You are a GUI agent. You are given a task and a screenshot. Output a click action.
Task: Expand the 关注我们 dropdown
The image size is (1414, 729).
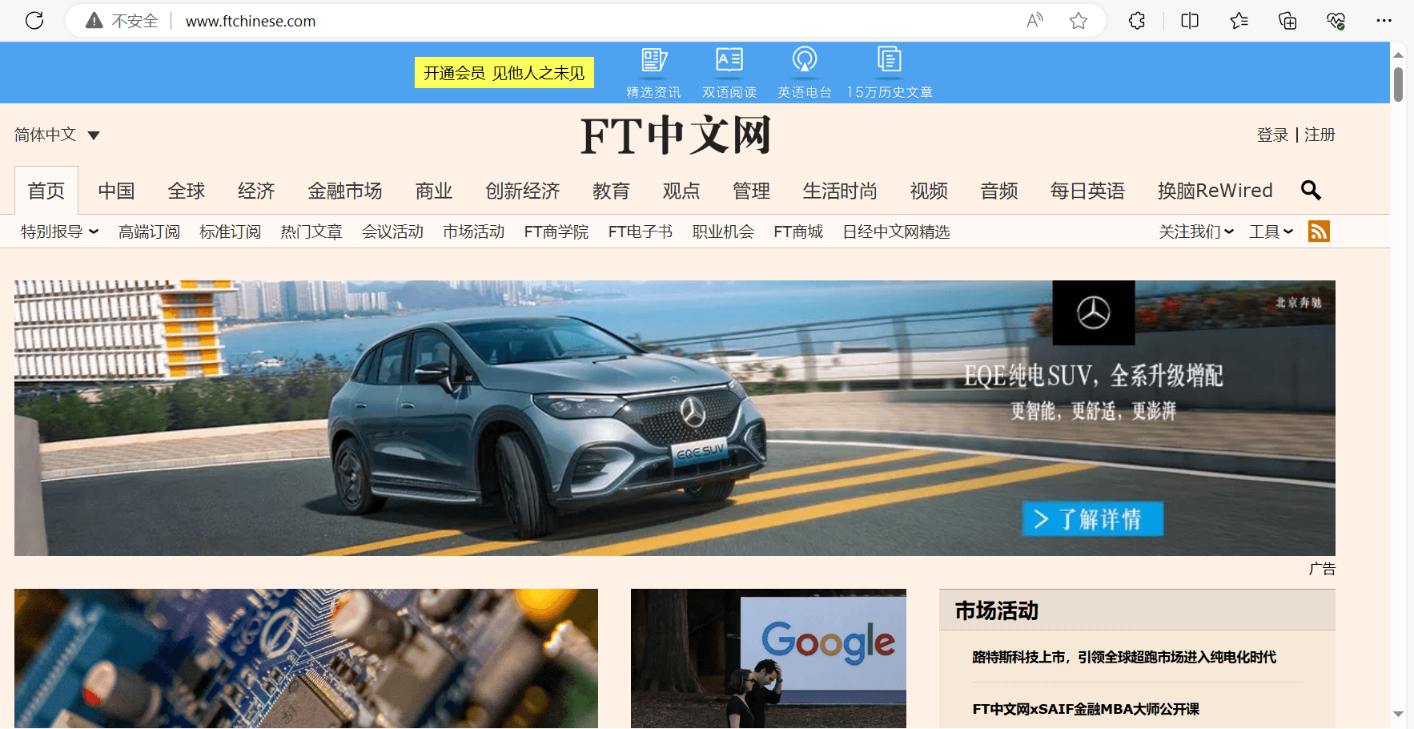click(x=1196, y=232)
